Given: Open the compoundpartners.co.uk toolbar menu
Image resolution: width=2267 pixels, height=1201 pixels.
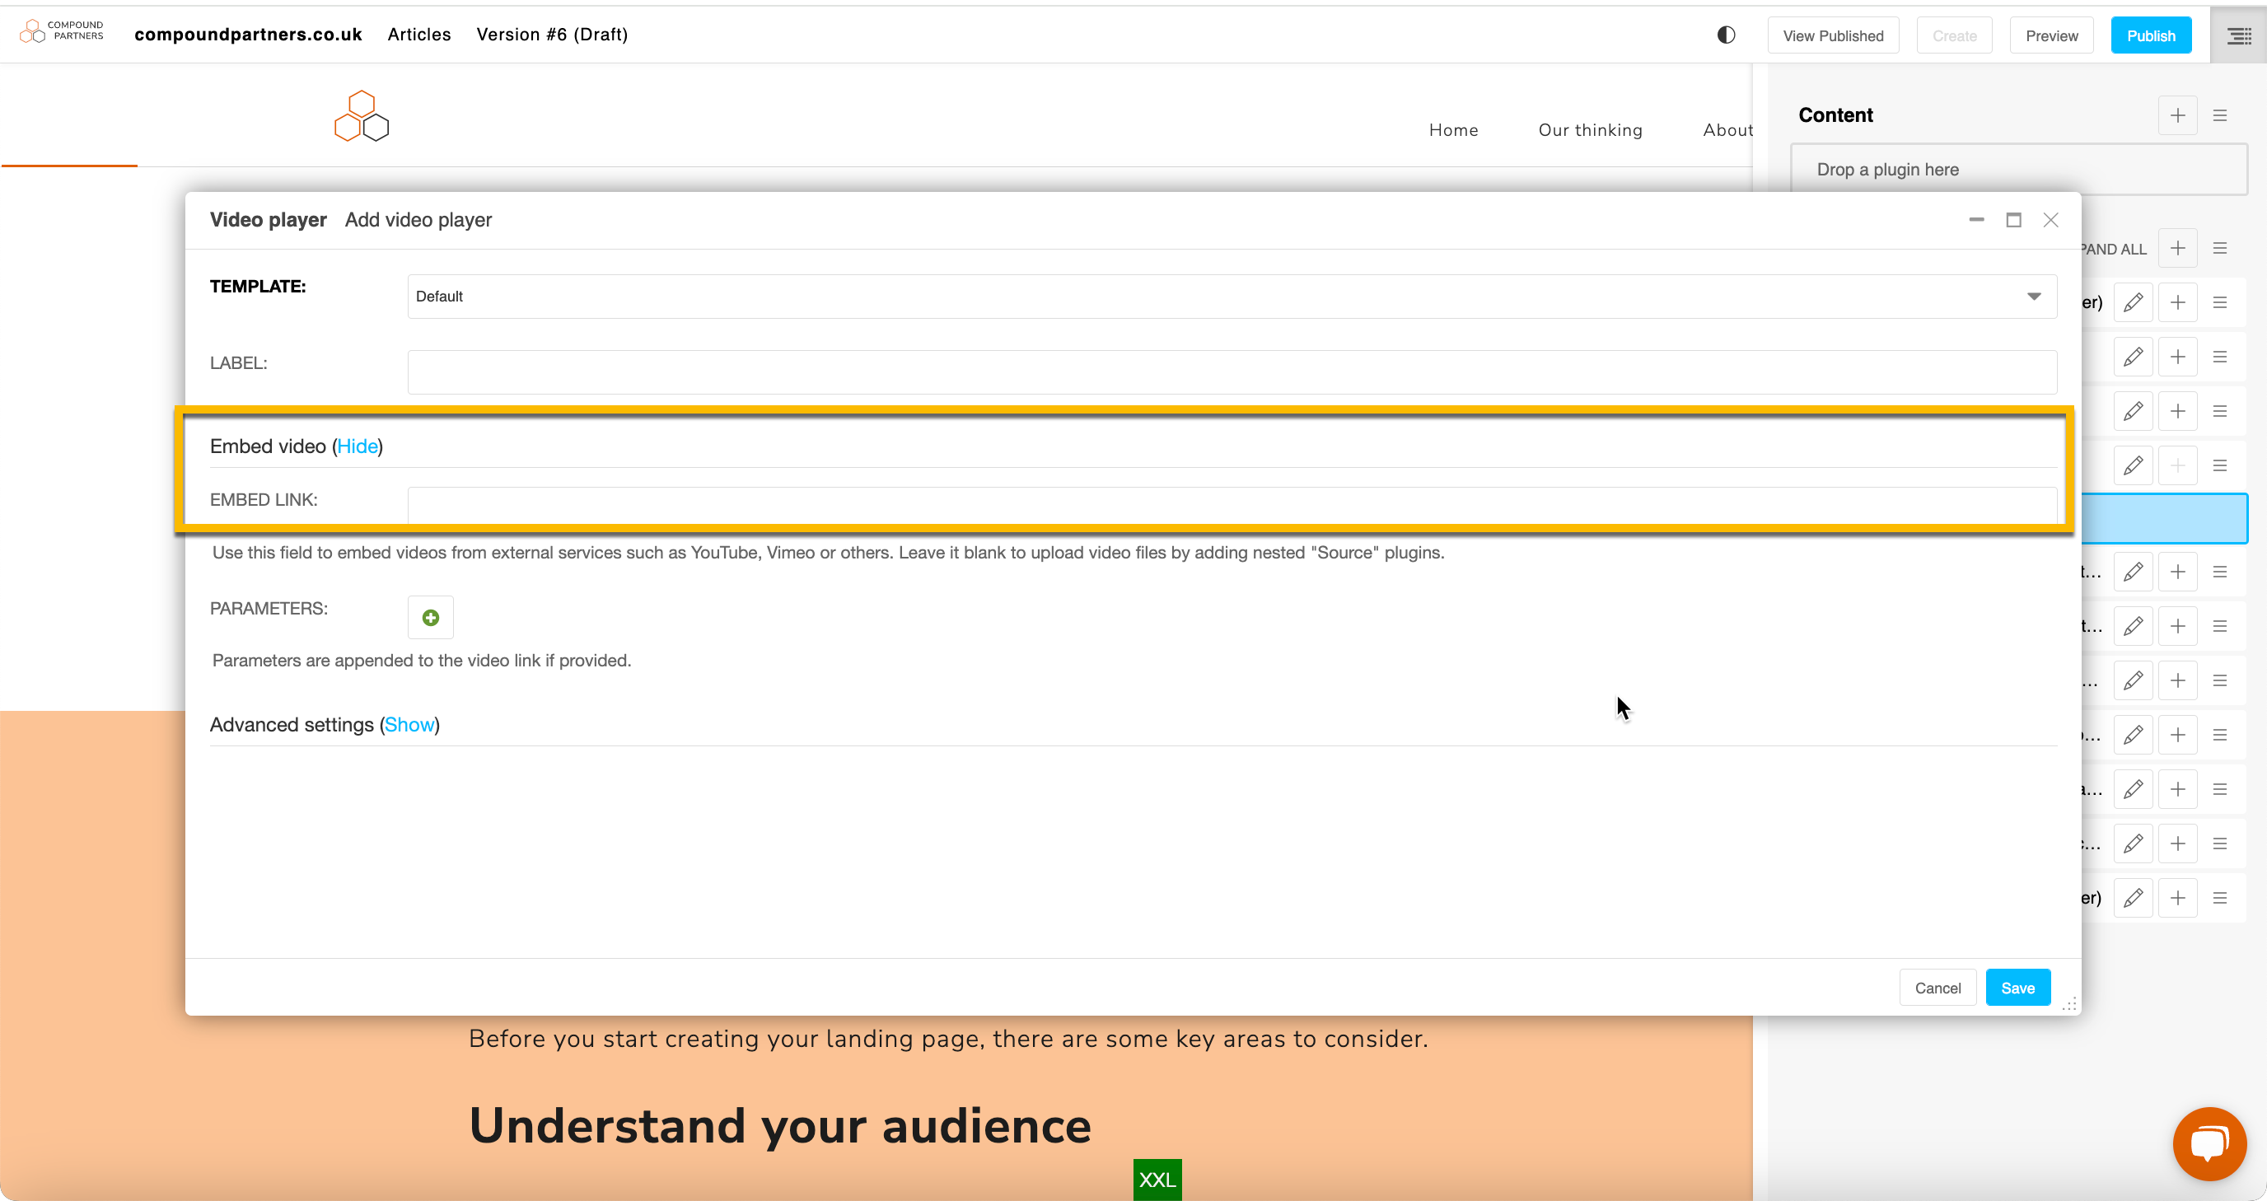Looking at the screenshot, I should [x=248, y=35].
